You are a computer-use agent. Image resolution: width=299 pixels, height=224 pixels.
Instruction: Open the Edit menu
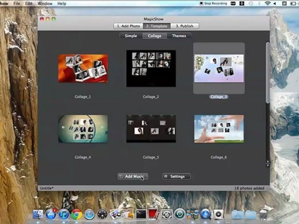29,3
